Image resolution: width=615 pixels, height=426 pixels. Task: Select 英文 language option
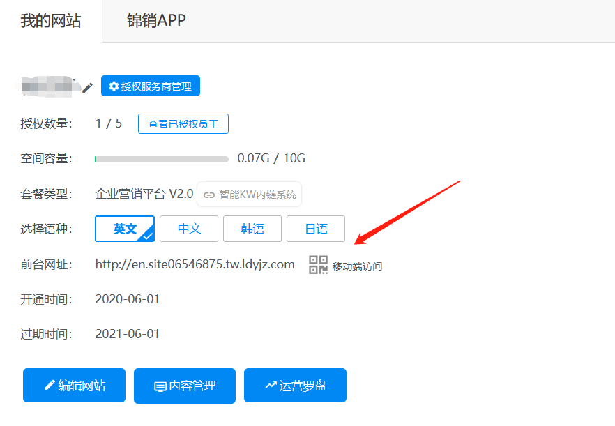tap(125, 229)
